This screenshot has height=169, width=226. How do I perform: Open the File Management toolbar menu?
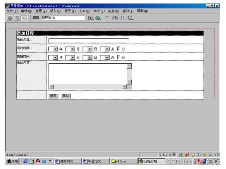(91, 18)
